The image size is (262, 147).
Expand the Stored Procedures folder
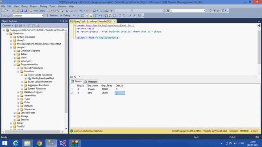coord(18,68)
